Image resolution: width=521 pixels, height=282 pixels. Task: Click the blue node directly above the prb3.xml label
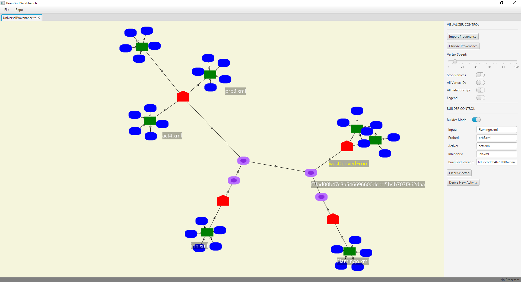tap(225, 79)
